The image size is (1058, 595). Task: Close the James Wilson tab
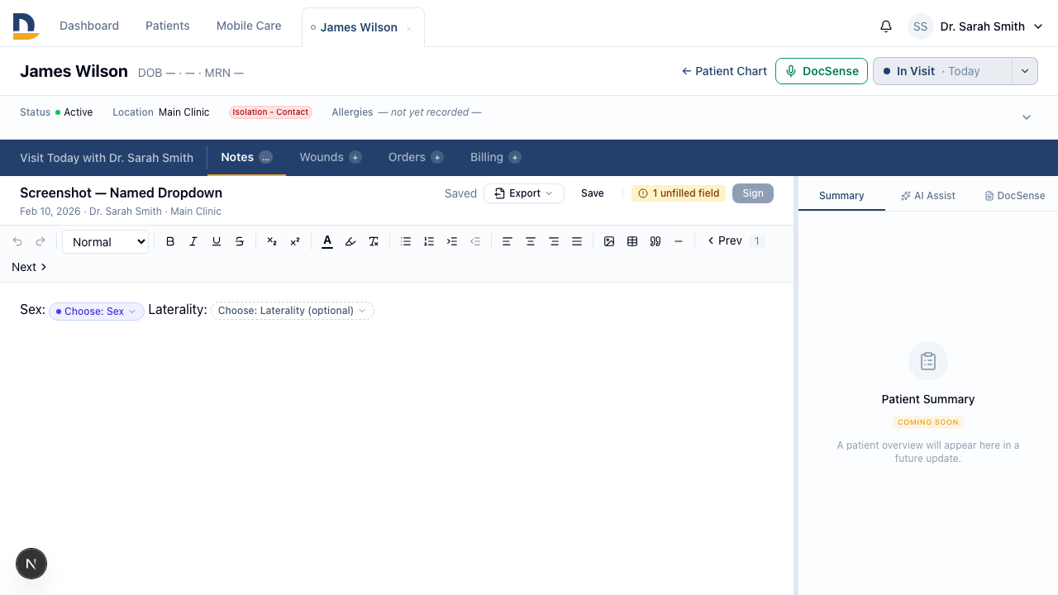tap(409, 29)
